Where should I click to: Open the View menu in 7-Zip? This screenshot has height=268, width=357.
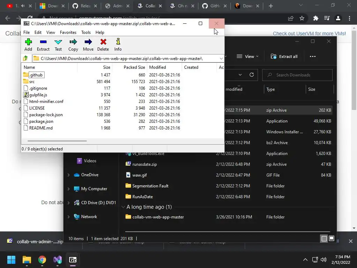tap(51, 32)
